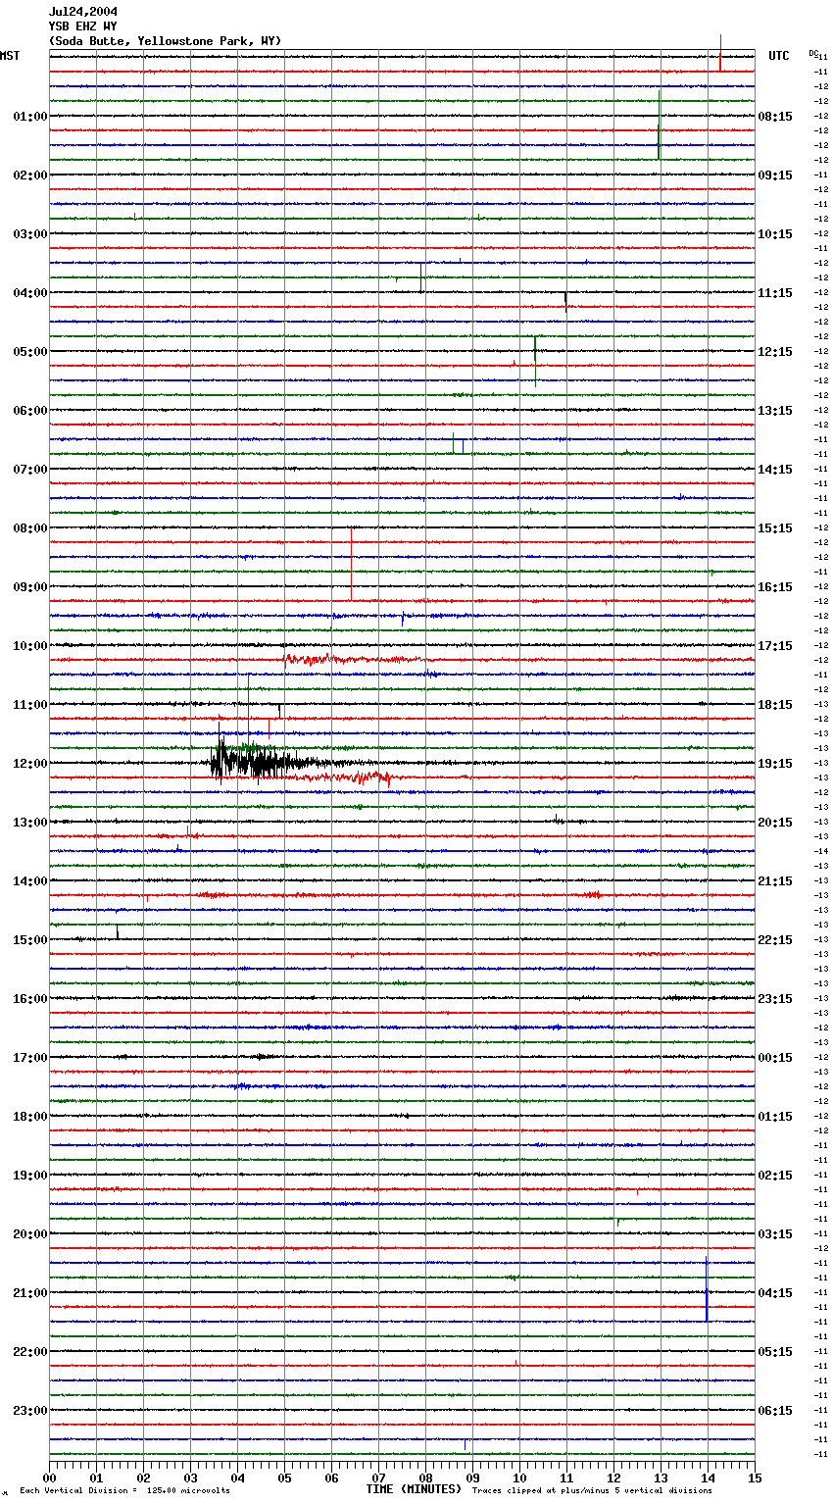Click minute 12 on the bottom axis
833x1504 pixels.
(613, 1478)
